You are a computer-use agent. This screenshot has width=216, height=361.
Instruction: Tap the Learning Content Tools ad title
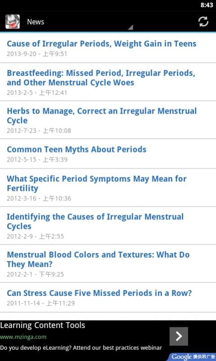click(x=43, y=325)
